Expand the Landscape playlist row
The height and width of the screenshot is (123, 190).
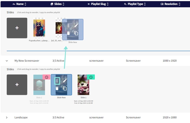coord(7,117)
